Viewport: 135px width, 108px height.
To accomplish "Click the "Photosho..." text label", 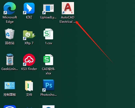I will (x=48, y=95).
